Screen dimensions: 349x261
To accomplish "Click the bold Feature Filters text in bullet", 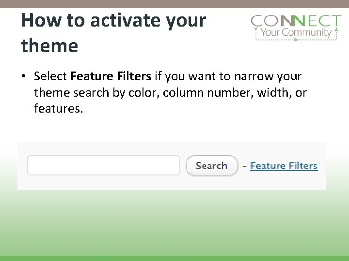I will (x=111, y=76).
